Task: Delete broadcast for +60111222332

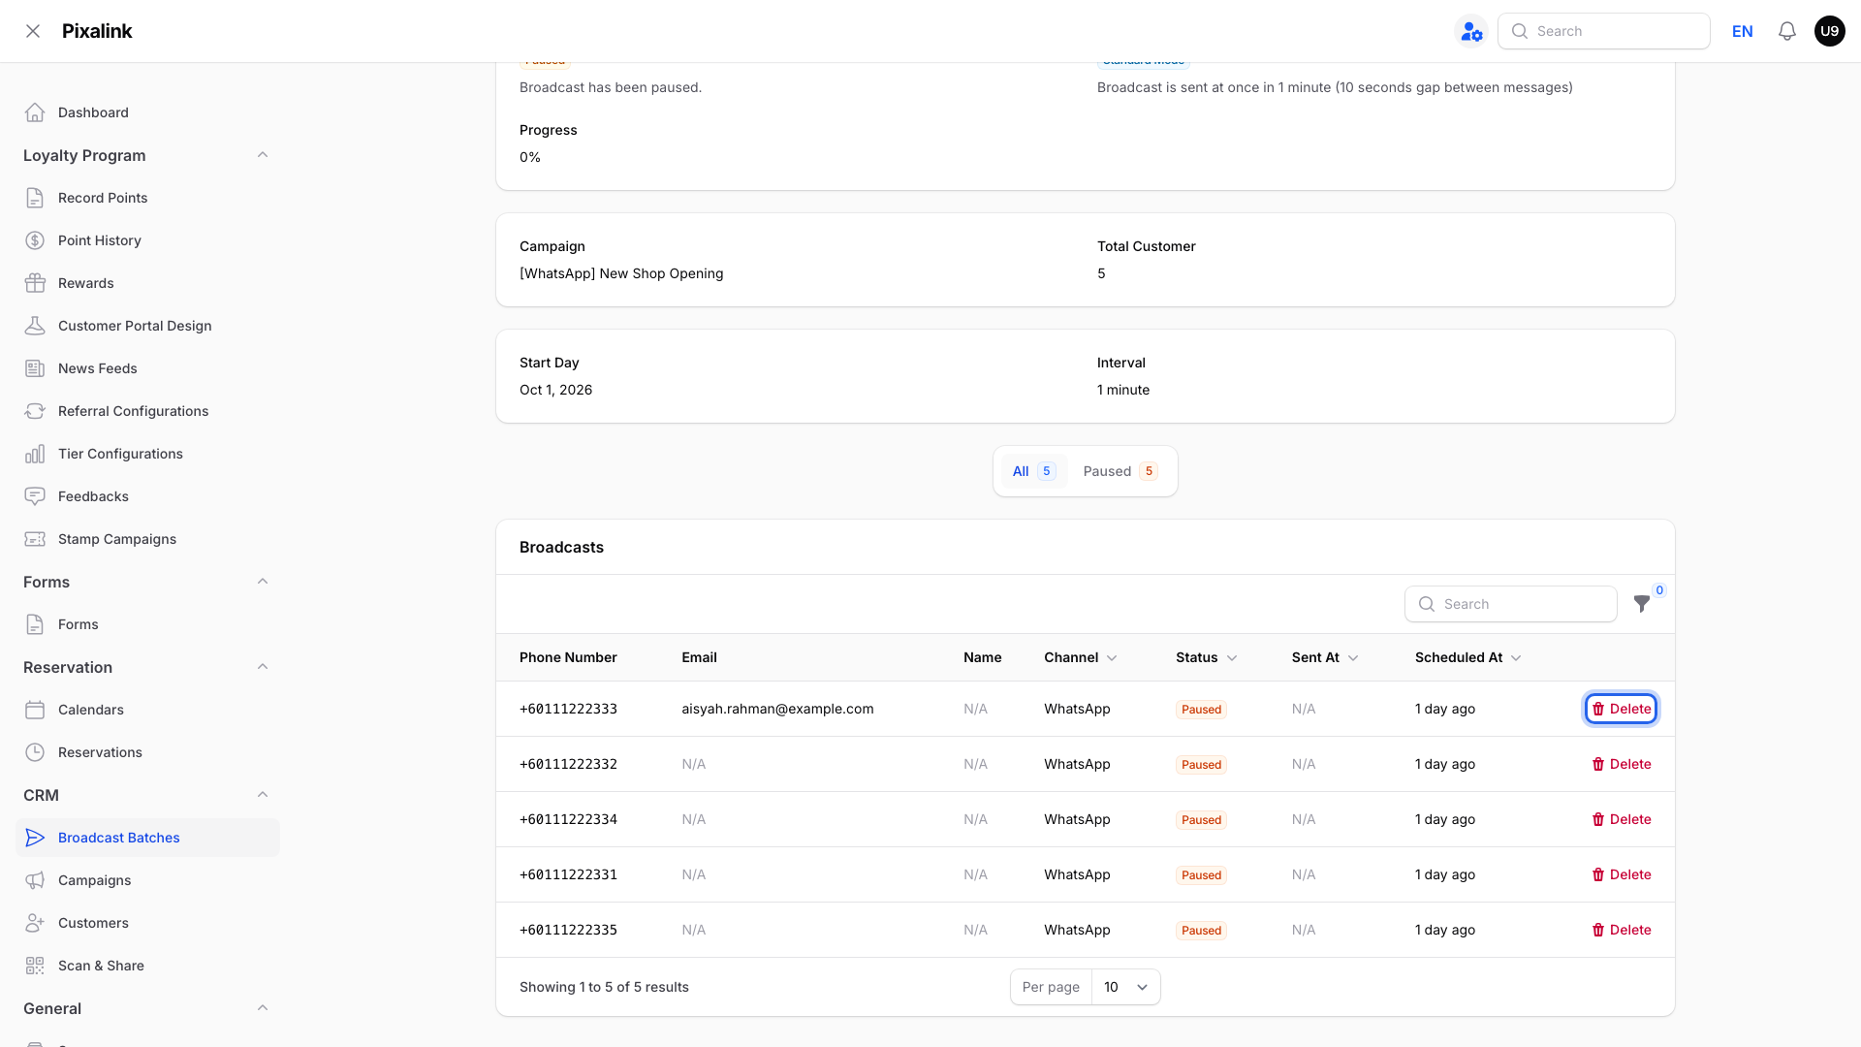Action: coord(1622,764)
